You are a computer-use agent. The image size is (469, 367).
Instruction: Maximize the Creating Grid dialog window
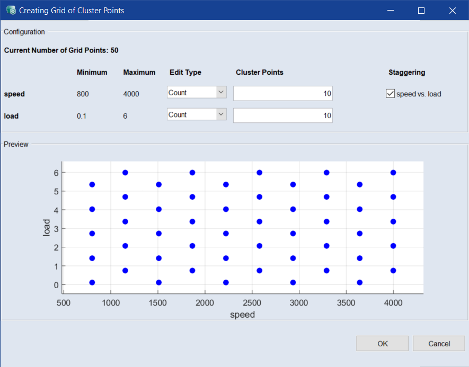click(421, 11)
